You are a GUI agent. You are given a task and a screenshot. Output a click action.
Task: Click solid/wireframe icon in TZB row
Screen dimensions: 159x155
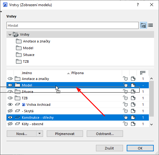[133, 98]
